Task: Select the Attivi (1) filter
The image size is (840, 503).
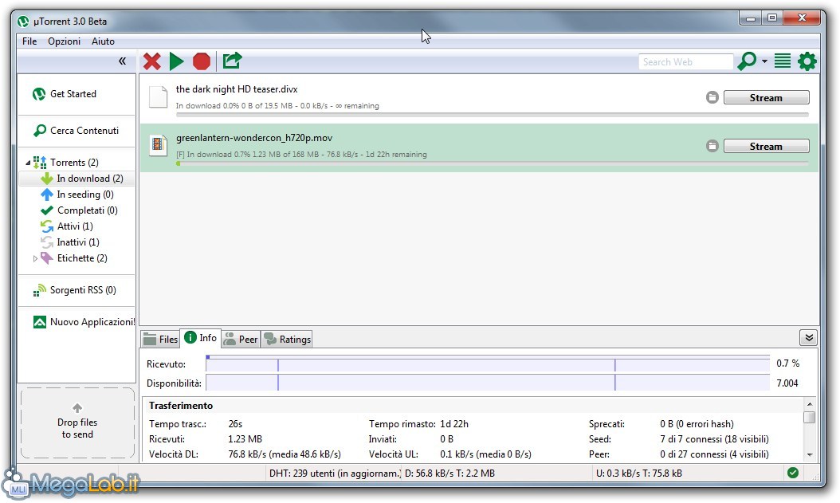Action: (75, 226)
